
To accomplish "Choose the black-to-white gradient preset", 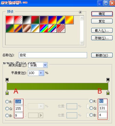I will coord(27,20).
